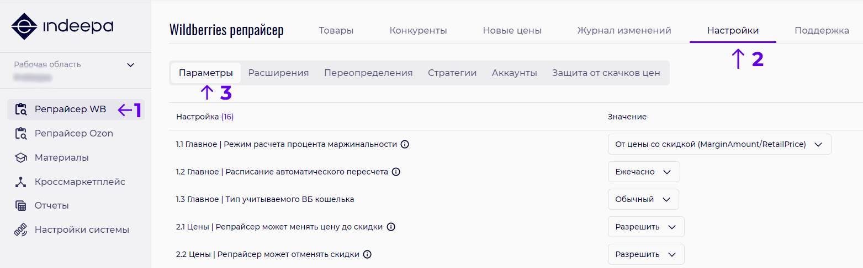
Task: Expand the Рабочая область workspace selector
Action: click(130, 65)
